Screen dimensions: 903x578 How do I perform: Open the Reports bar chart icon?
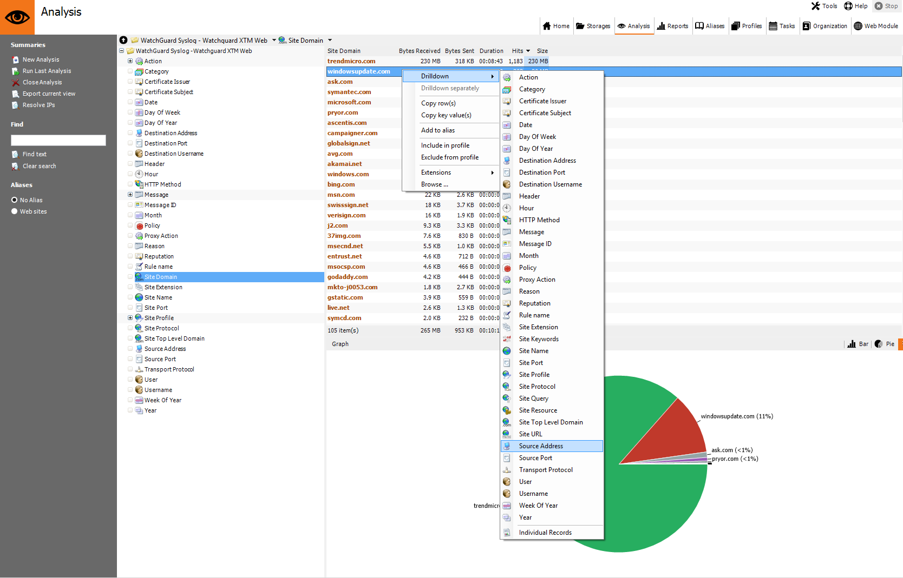pyautogui.click(x=661, y=26)
